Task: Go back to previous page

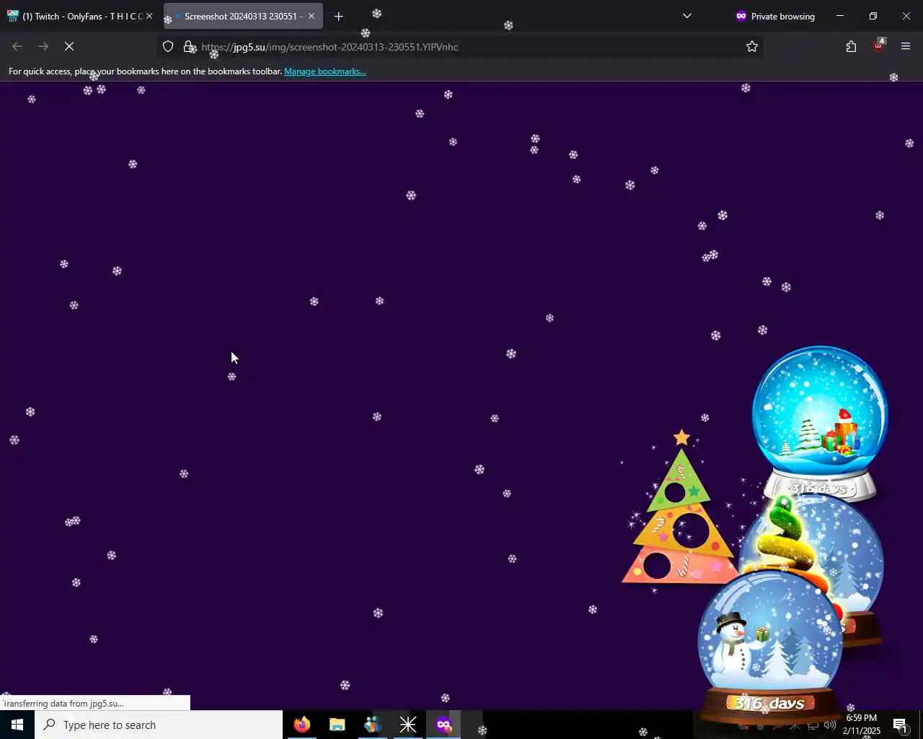Action: [x=17, y=46]
